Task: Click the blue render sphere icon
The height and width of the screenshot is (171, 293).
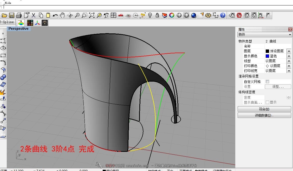Action: [x=194, y=15]
